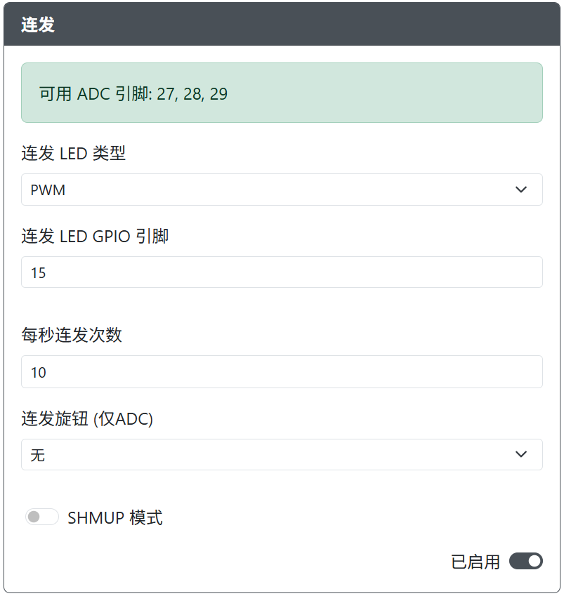This screenshot has height=596, width=564.
Task: Click the value 10 in the rate field
Action: click(39, 373)
